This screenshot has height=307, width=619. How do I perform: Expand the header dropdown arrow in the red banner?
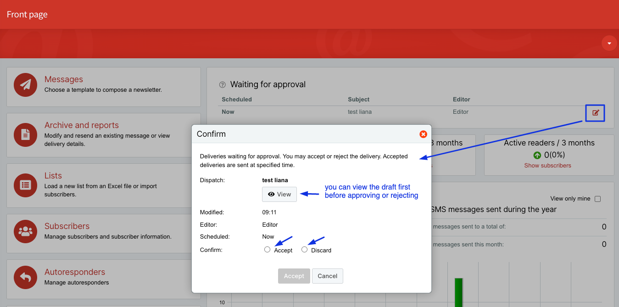click(x=609, y=43)
